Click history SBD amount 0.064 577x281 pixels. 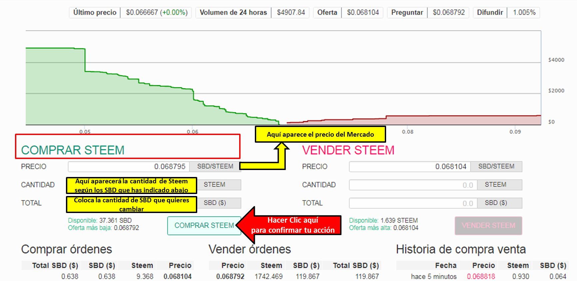pyautogui.click(x=558, y=276)
